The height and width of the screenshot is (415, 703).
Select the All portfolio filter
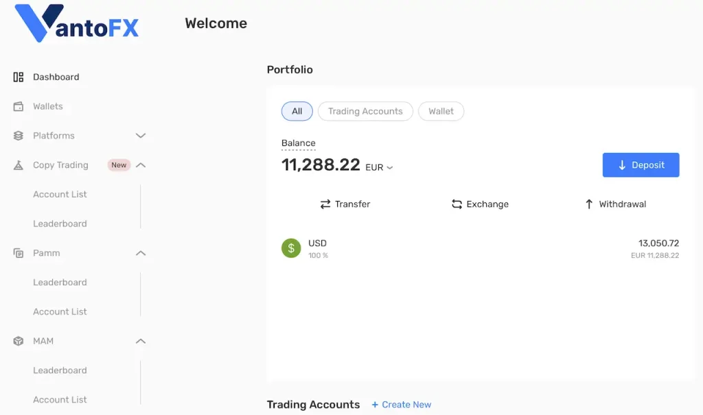(297, 110)
